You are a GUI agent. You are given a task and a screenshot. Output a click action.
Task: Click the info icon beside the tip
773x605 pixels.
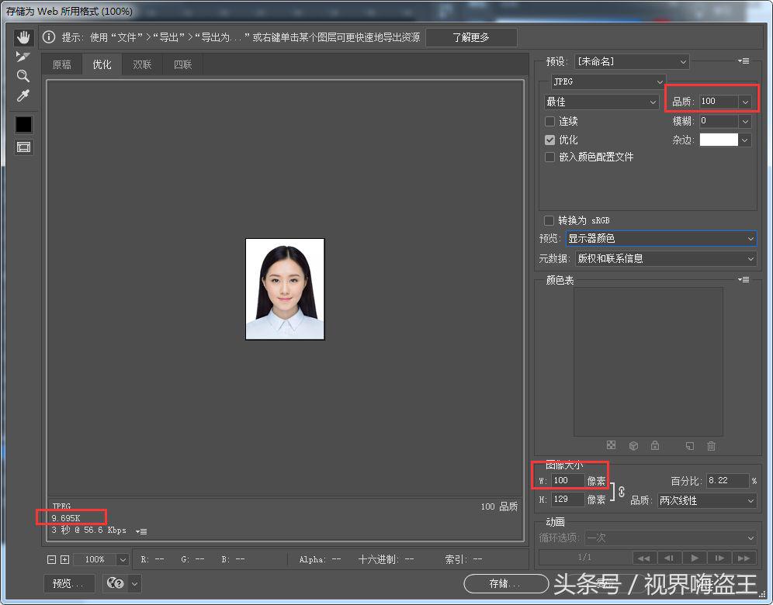(x=49, y=37)
